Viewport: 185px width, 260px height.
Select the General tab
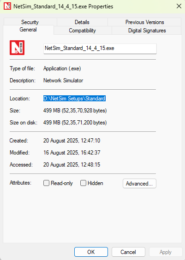pos(28,30)
